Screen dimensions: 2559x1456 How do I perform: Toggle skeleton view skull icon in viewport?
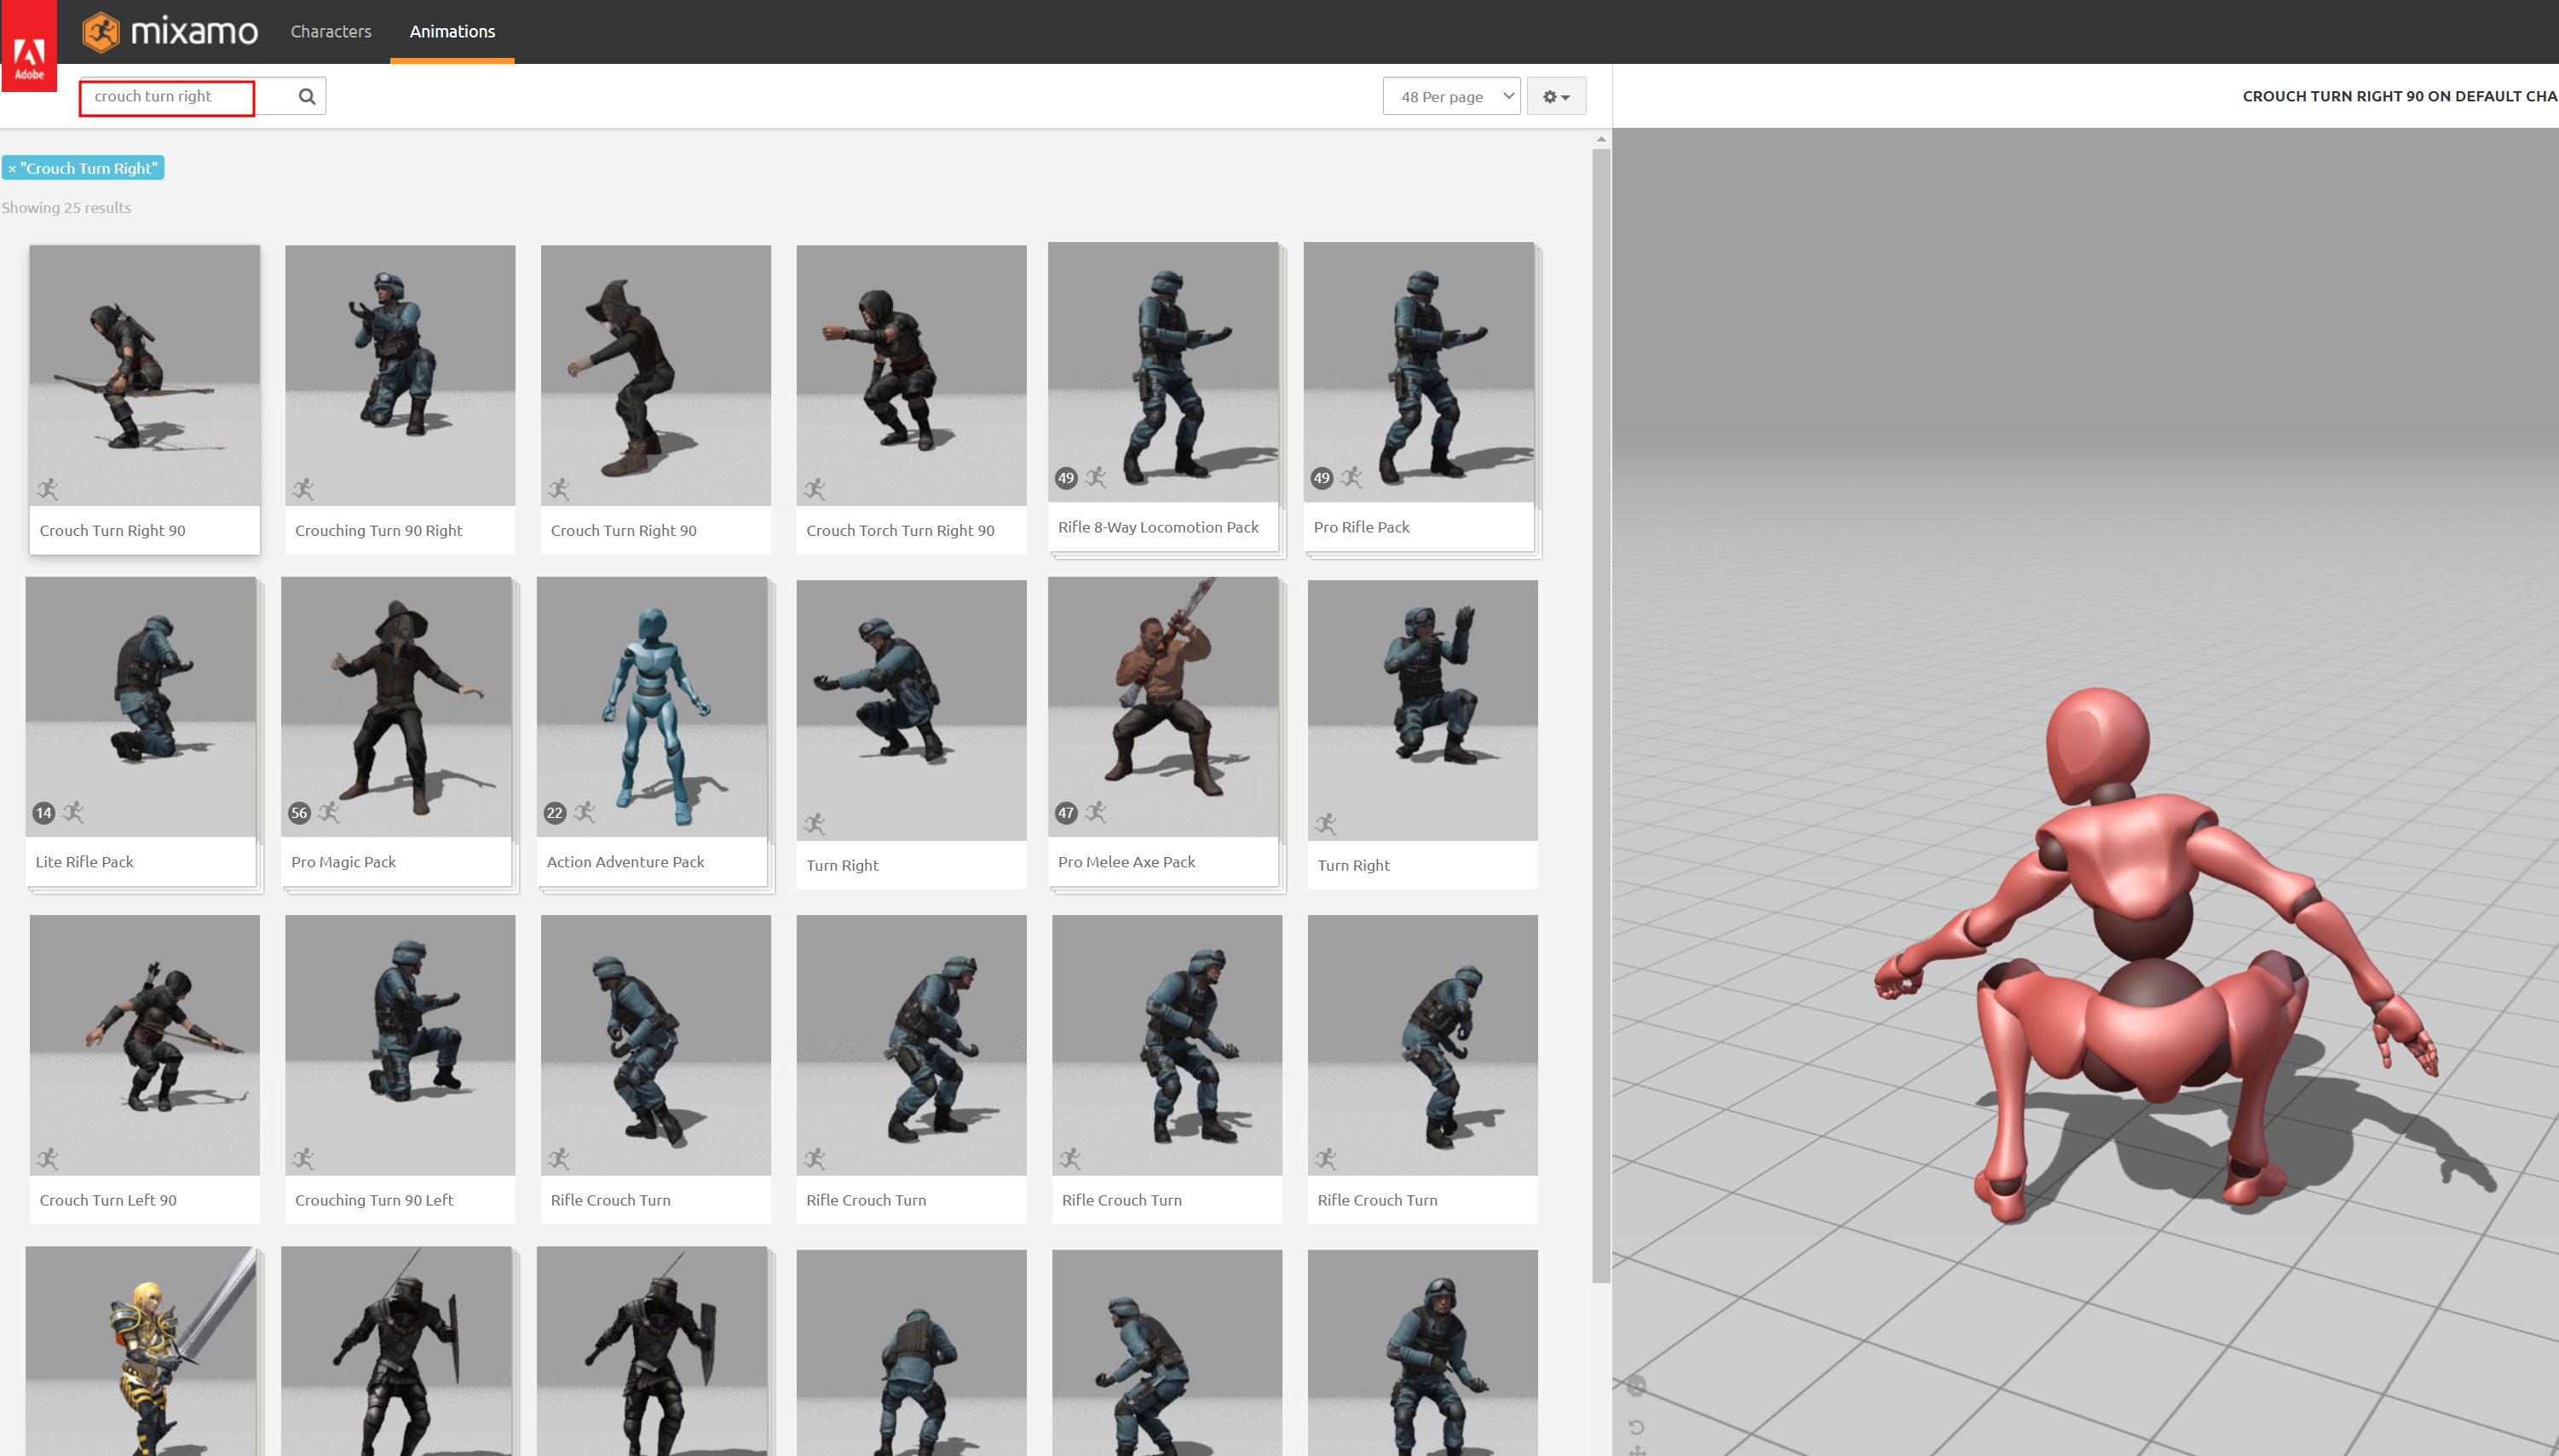[x=1636, y=1386]
